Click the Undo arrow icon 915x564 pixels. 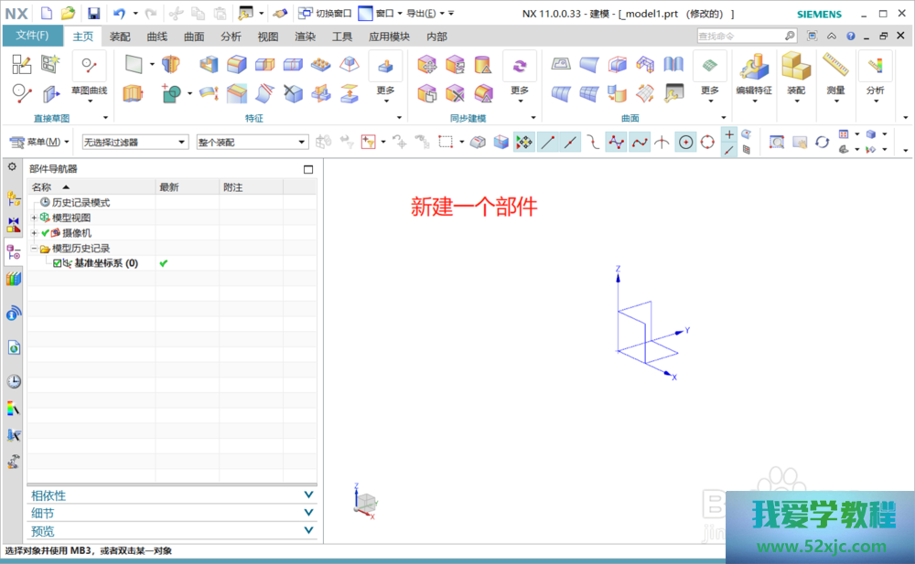119,13
